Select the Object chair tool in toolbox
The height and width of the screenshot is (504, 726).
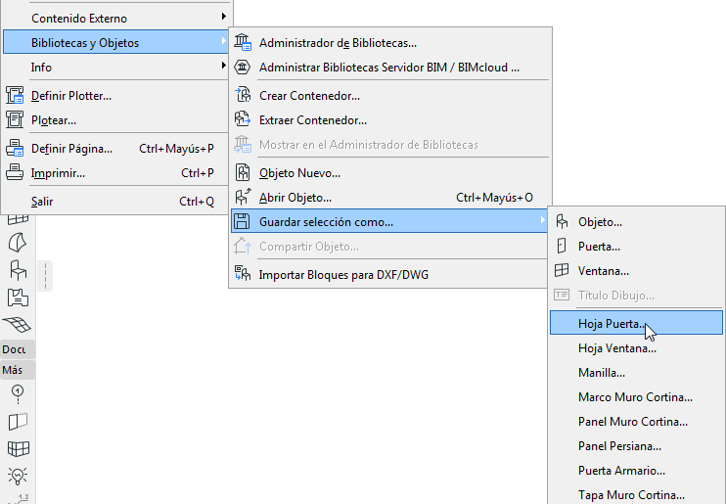[x=18, y=270]
